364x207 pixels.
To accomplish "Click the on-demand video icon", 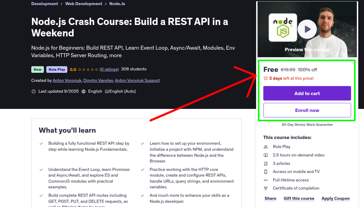I will click(x=266, y=155).
